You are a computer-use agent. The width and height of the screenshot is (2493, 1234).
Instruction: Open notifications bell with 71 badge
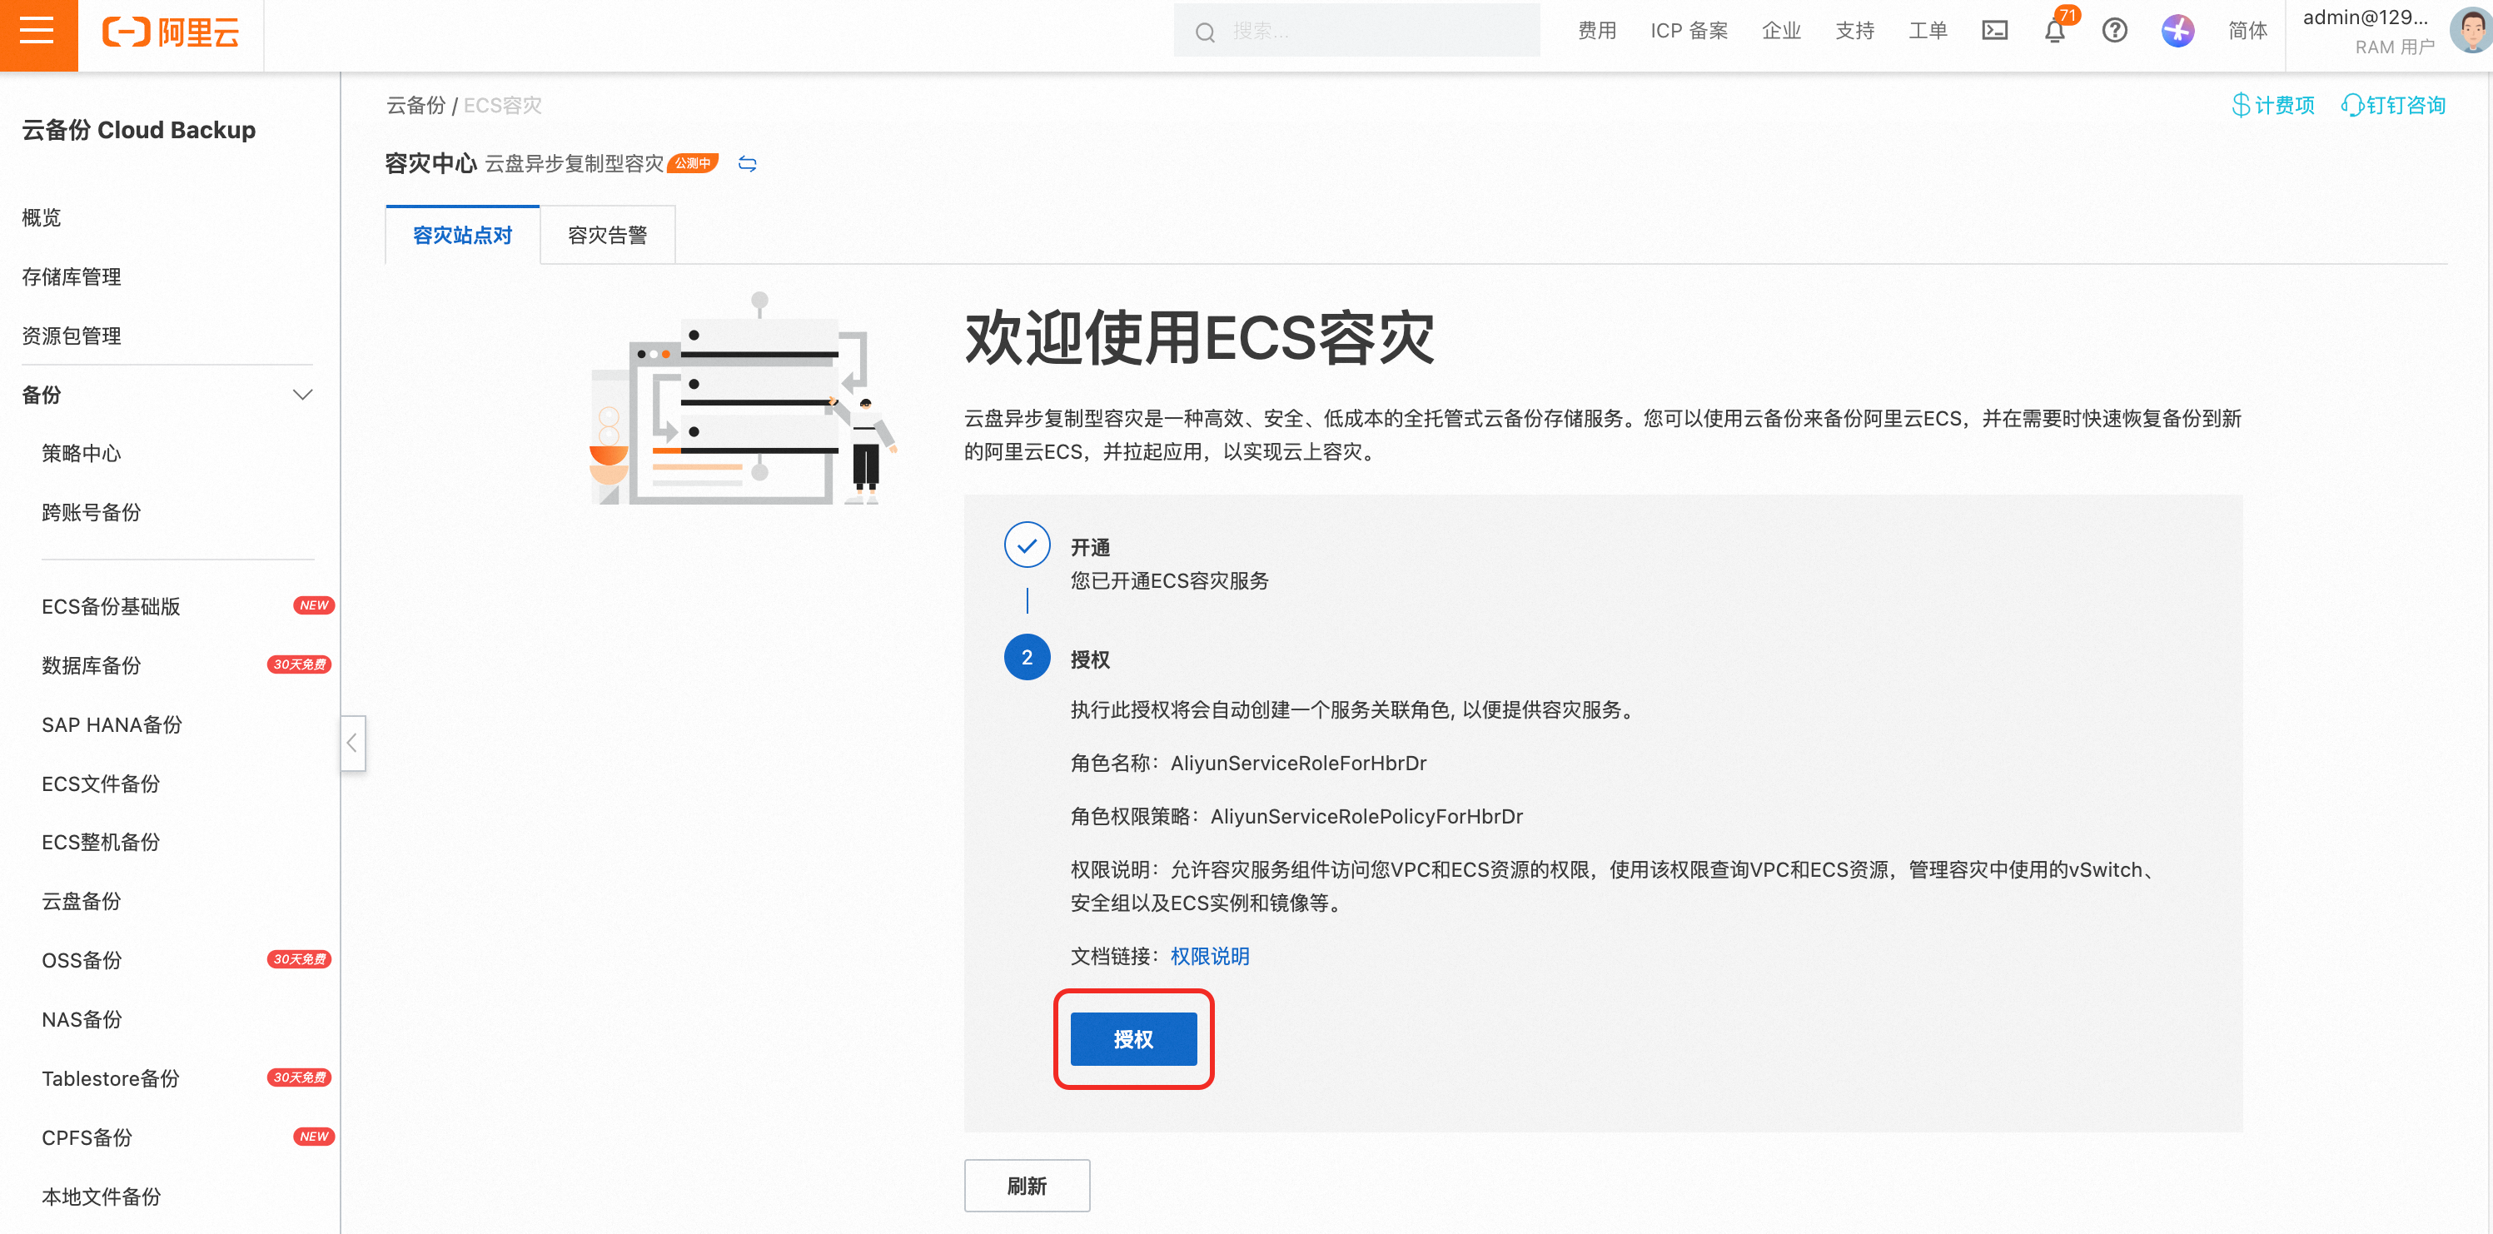click(x=2054, y=31)
